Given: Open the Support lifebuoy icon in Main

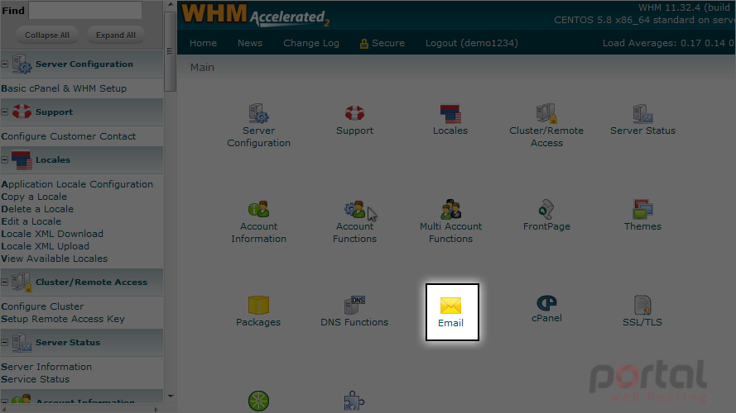Looking at the screenshot, I should tap(354, 113).
